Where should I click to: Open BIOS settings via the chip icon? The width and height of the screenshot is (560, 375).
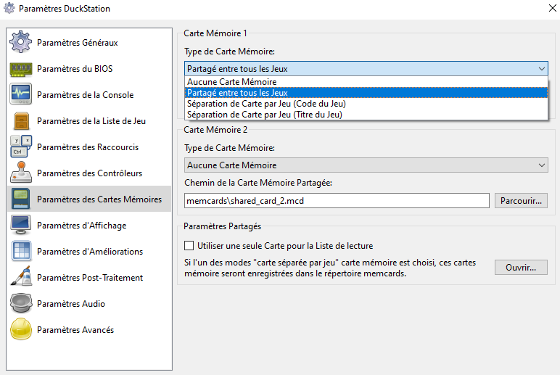(x=20, y=69)
